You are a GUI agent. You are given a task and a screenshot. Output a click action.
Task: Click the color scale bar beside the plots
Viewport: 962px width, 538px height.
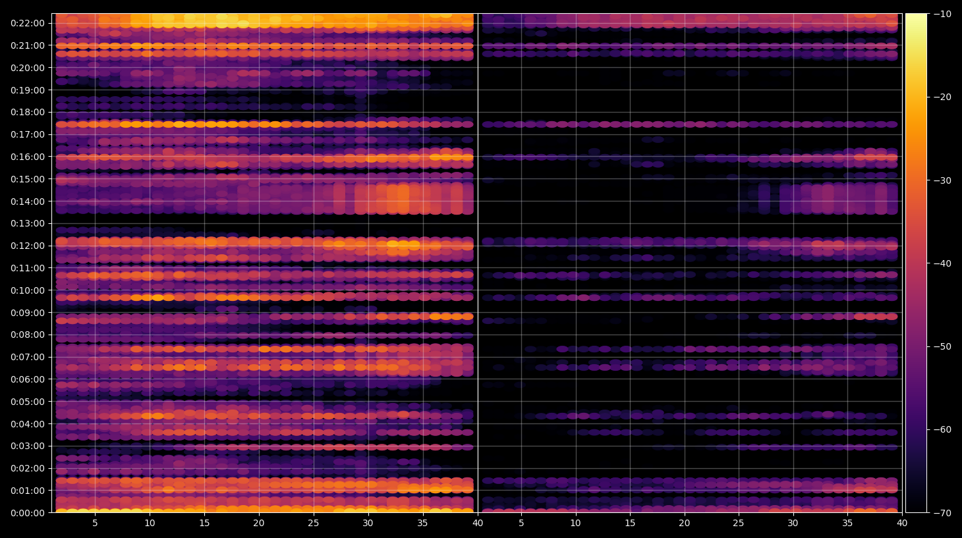tap(916, 263)
